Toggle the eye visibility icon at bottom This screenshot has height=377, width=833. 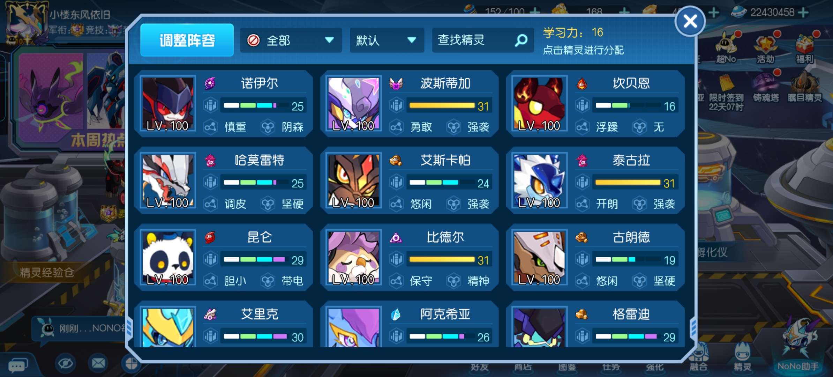(65, 363)
